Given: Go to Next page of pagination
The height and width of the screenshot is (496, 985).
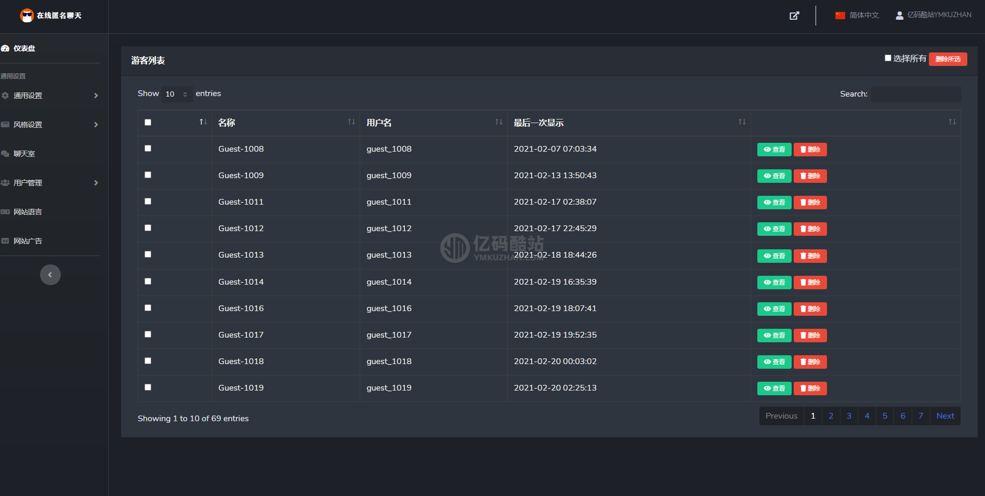Looking at the screenshot, I should [945, 416].
